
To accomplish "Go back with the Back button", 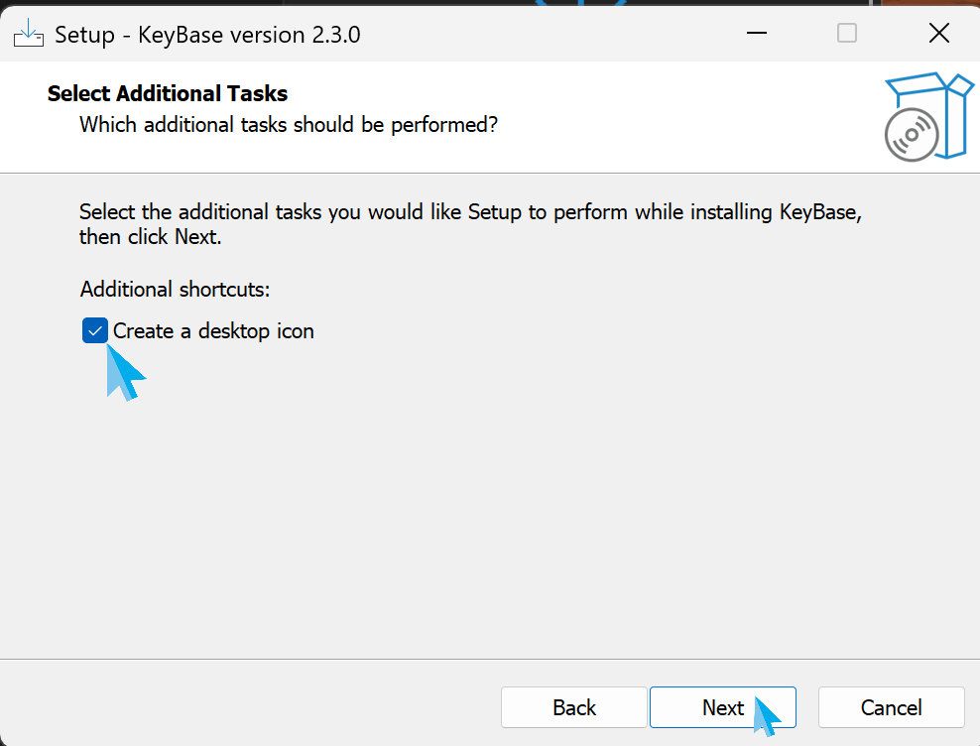I will pos(574,707).
